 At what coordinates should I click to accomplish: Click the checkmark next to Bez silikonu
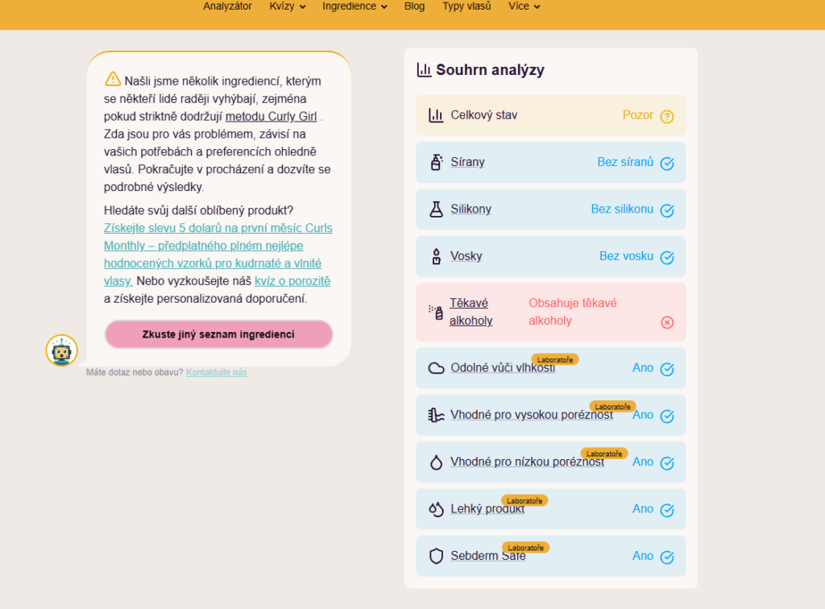[x=666, y=210]
